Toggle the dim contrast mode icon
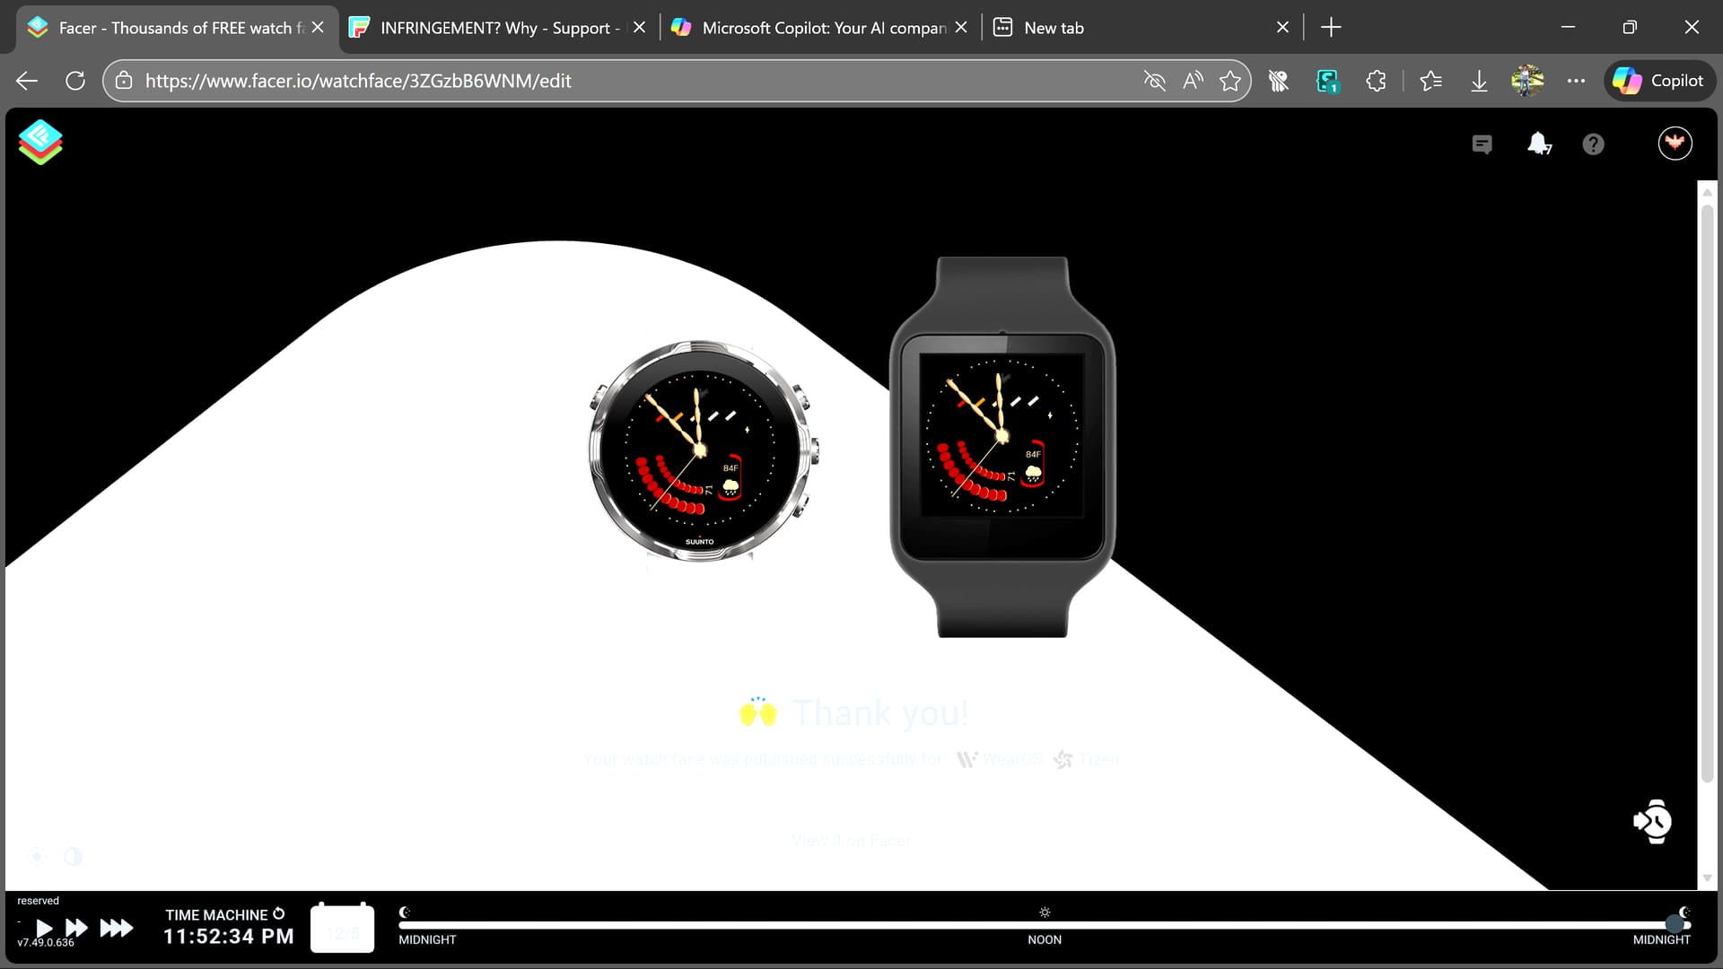This screenshot has height=969, width=1723. pos(74,856)
